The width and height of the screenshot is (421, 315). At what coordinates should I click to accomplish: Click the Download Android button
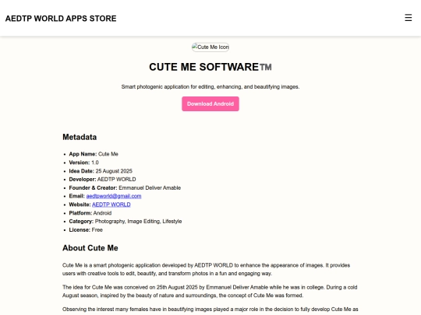coord(210,104)
